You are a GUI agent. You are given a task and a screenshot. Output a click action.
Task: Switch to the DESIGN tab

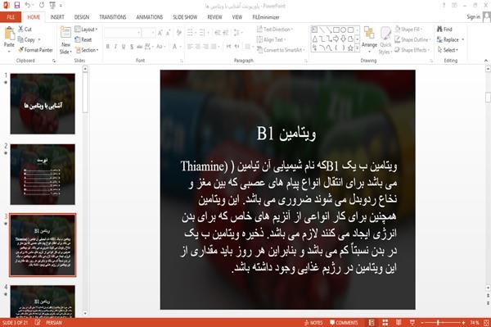pyautogui.click(x=81, y=17)
